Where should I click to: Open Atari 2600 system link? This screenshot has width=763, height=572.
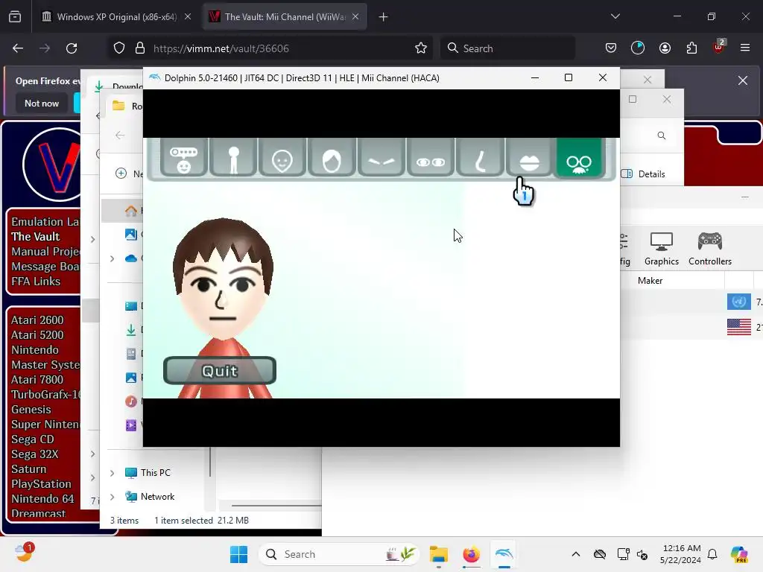[x=37, y=320]
